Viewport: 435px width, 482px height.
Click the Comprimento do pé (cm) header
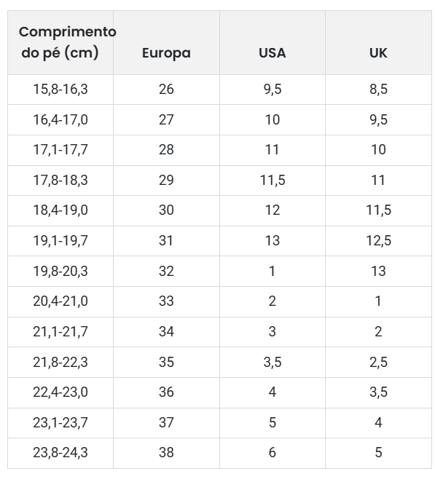[60, 42]
